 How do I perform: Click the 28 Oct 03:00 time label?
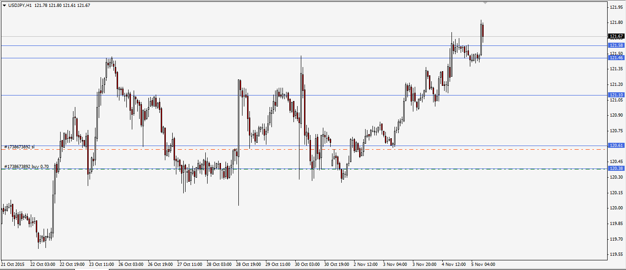219,264
